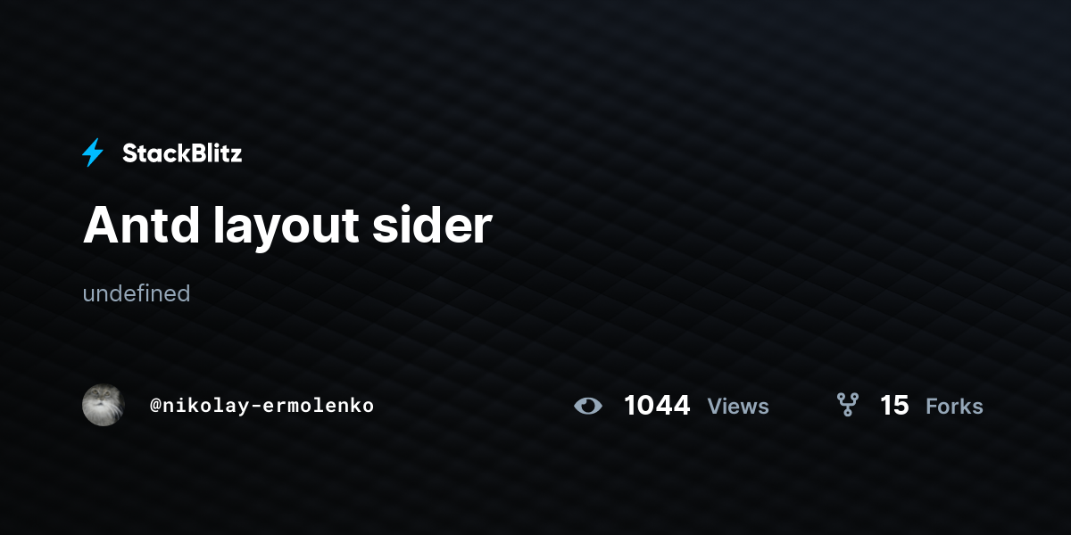Image resolution: width=1071 pixels, height=535 pixels.
Task: Click the fork icon beside 15
Action: click(847, 405)
